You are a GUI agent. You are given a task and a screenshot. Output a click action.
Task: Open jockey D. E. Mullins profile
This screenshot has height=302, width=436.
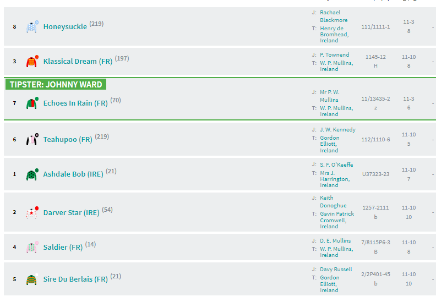(x=335, y=240)
